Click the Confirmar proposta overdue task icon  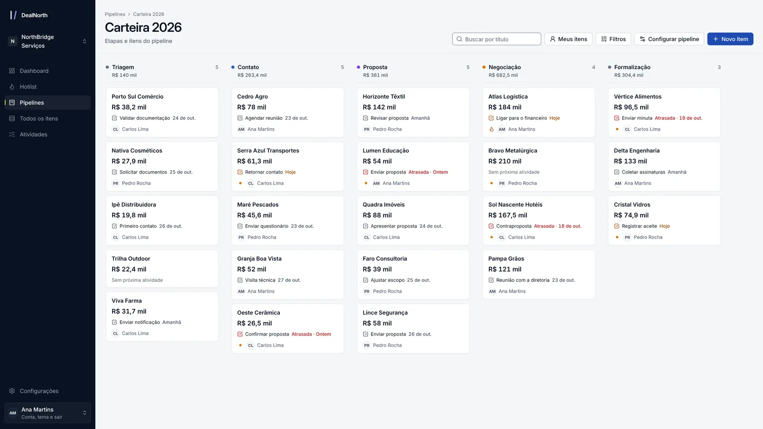pyautogui.click(x=240, y=334)
